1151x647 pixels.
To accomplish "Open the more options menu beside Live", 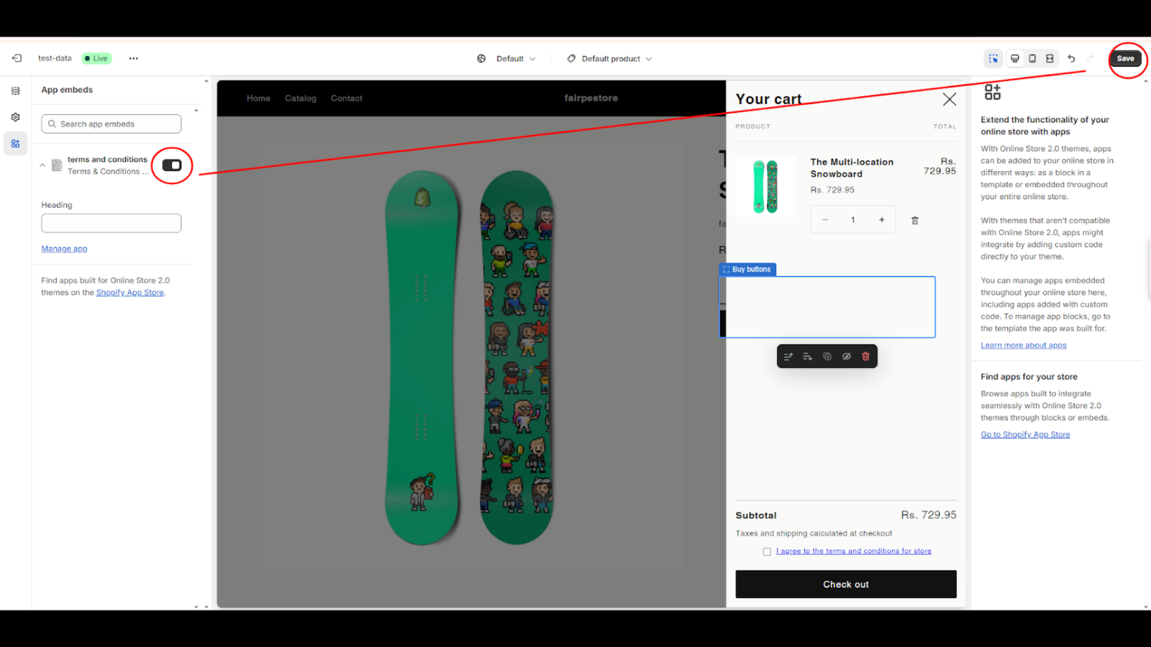I will 133,58.
